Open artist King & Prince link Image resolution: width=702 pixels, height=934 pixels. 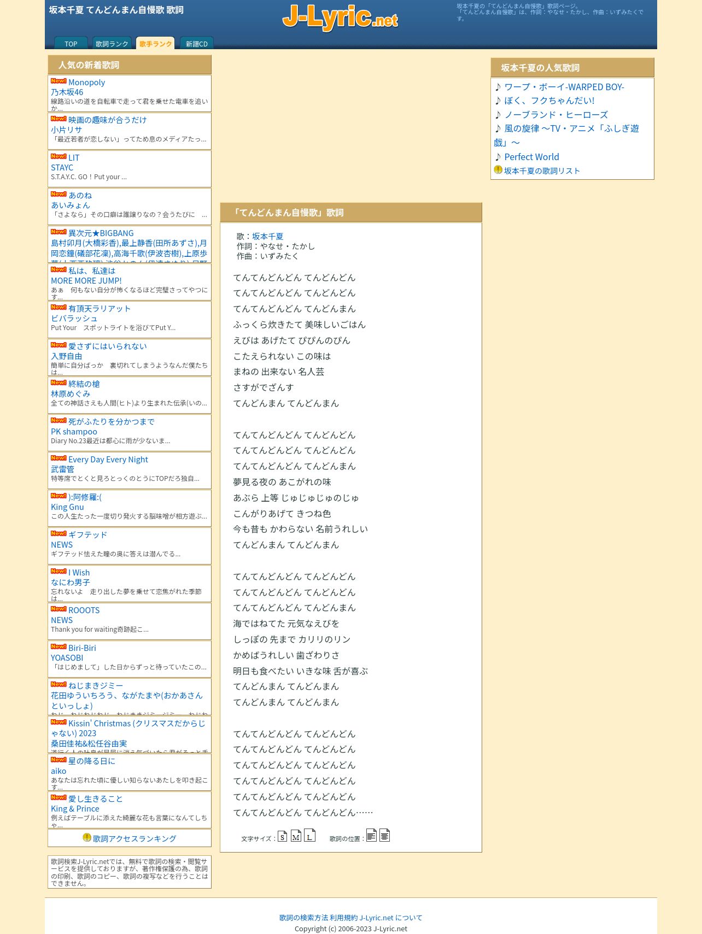pyautogui.click(x=75, y=809)
